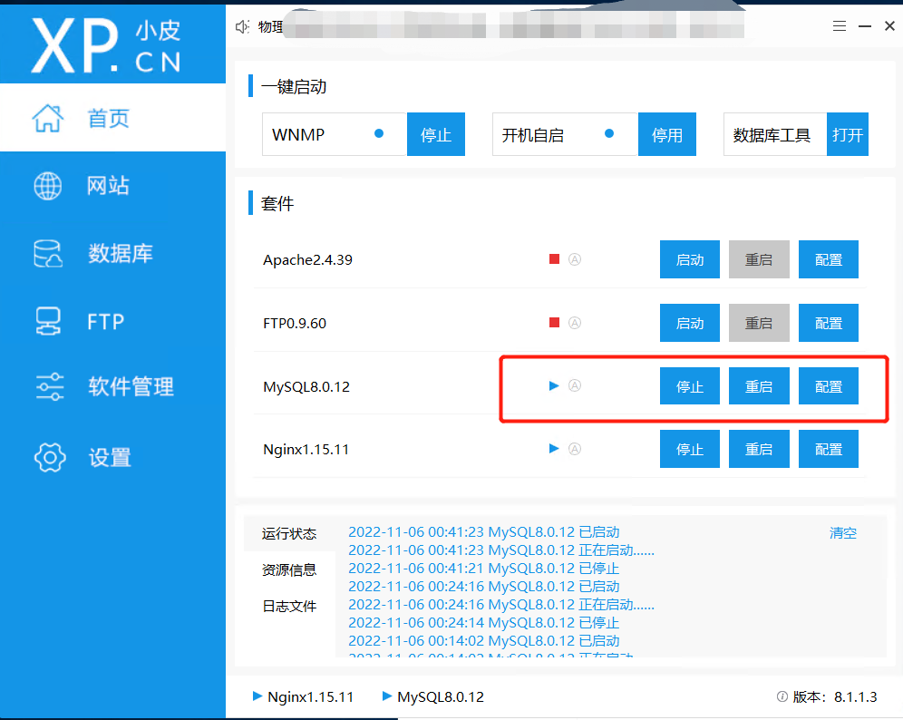The height and width of the screenshot is (720, 903).
Task: Toggle auto-start for MySQL8.0.12
Action: (576, 385)
